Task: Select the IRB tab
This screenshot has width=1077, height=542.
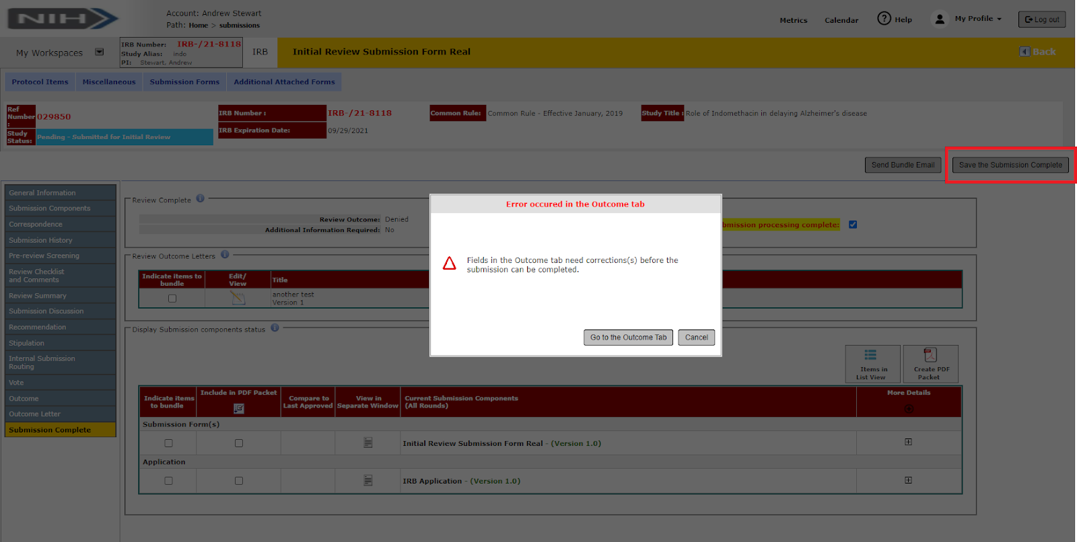Action: tap(260, 52)
